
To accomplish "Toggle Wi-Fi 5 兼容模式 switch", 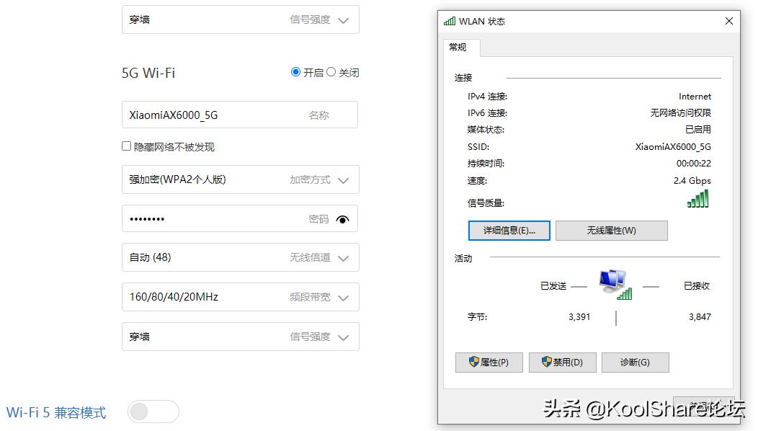I will [153, 410].
